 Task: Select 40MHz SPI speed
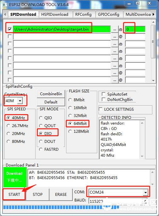tap(16, 118)
